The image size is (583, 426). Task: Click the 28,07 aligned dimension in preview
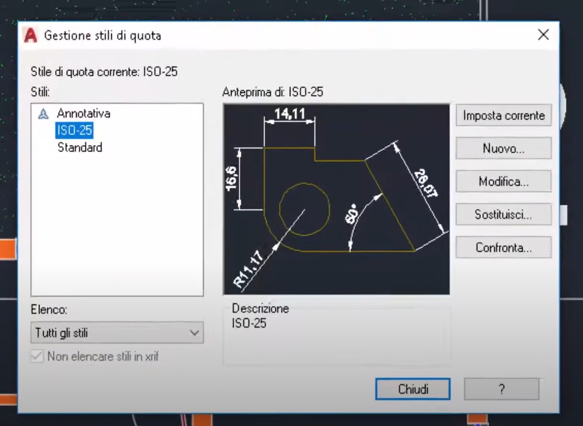pos(426,182)
